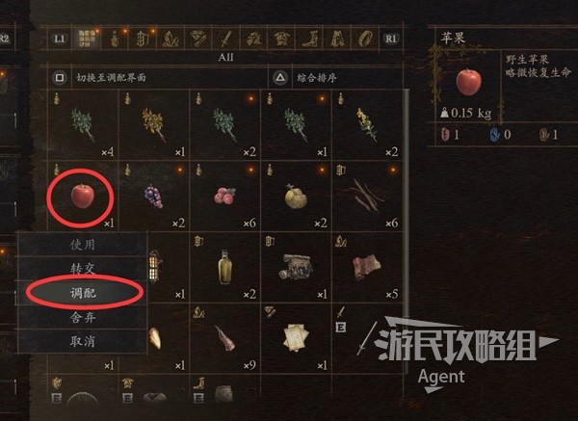Choose 舍弃 in the context menu
Screen dimensions: 578x421
pyautogui.click(x=83, y=317)
